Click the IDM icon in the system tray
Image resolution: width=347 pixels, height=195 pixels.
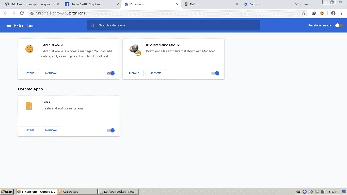tap(298, 192)
